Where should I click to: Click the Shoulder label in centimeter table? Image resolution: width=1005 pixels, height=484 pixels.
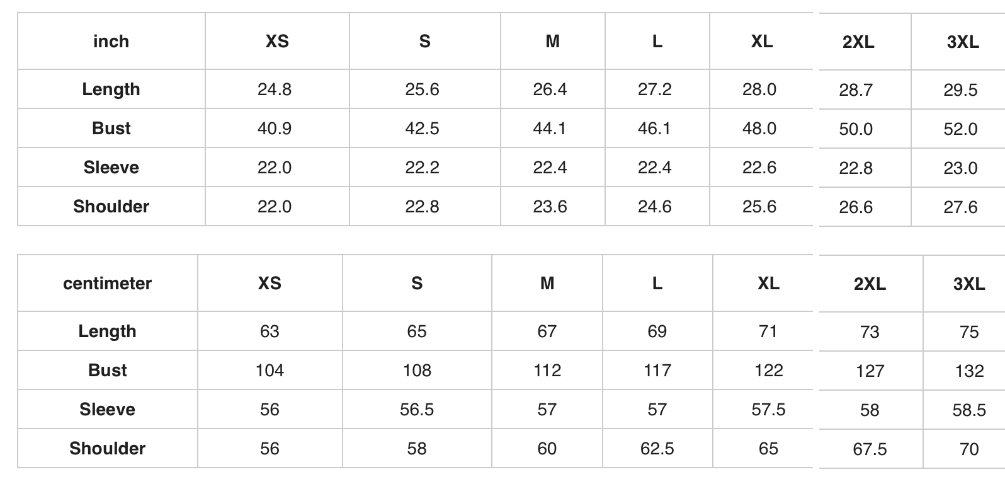coord(108,448)
